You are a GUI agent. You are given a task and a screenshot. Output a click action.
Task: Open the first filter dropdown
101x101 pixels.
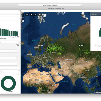click(x=8, y=51)
